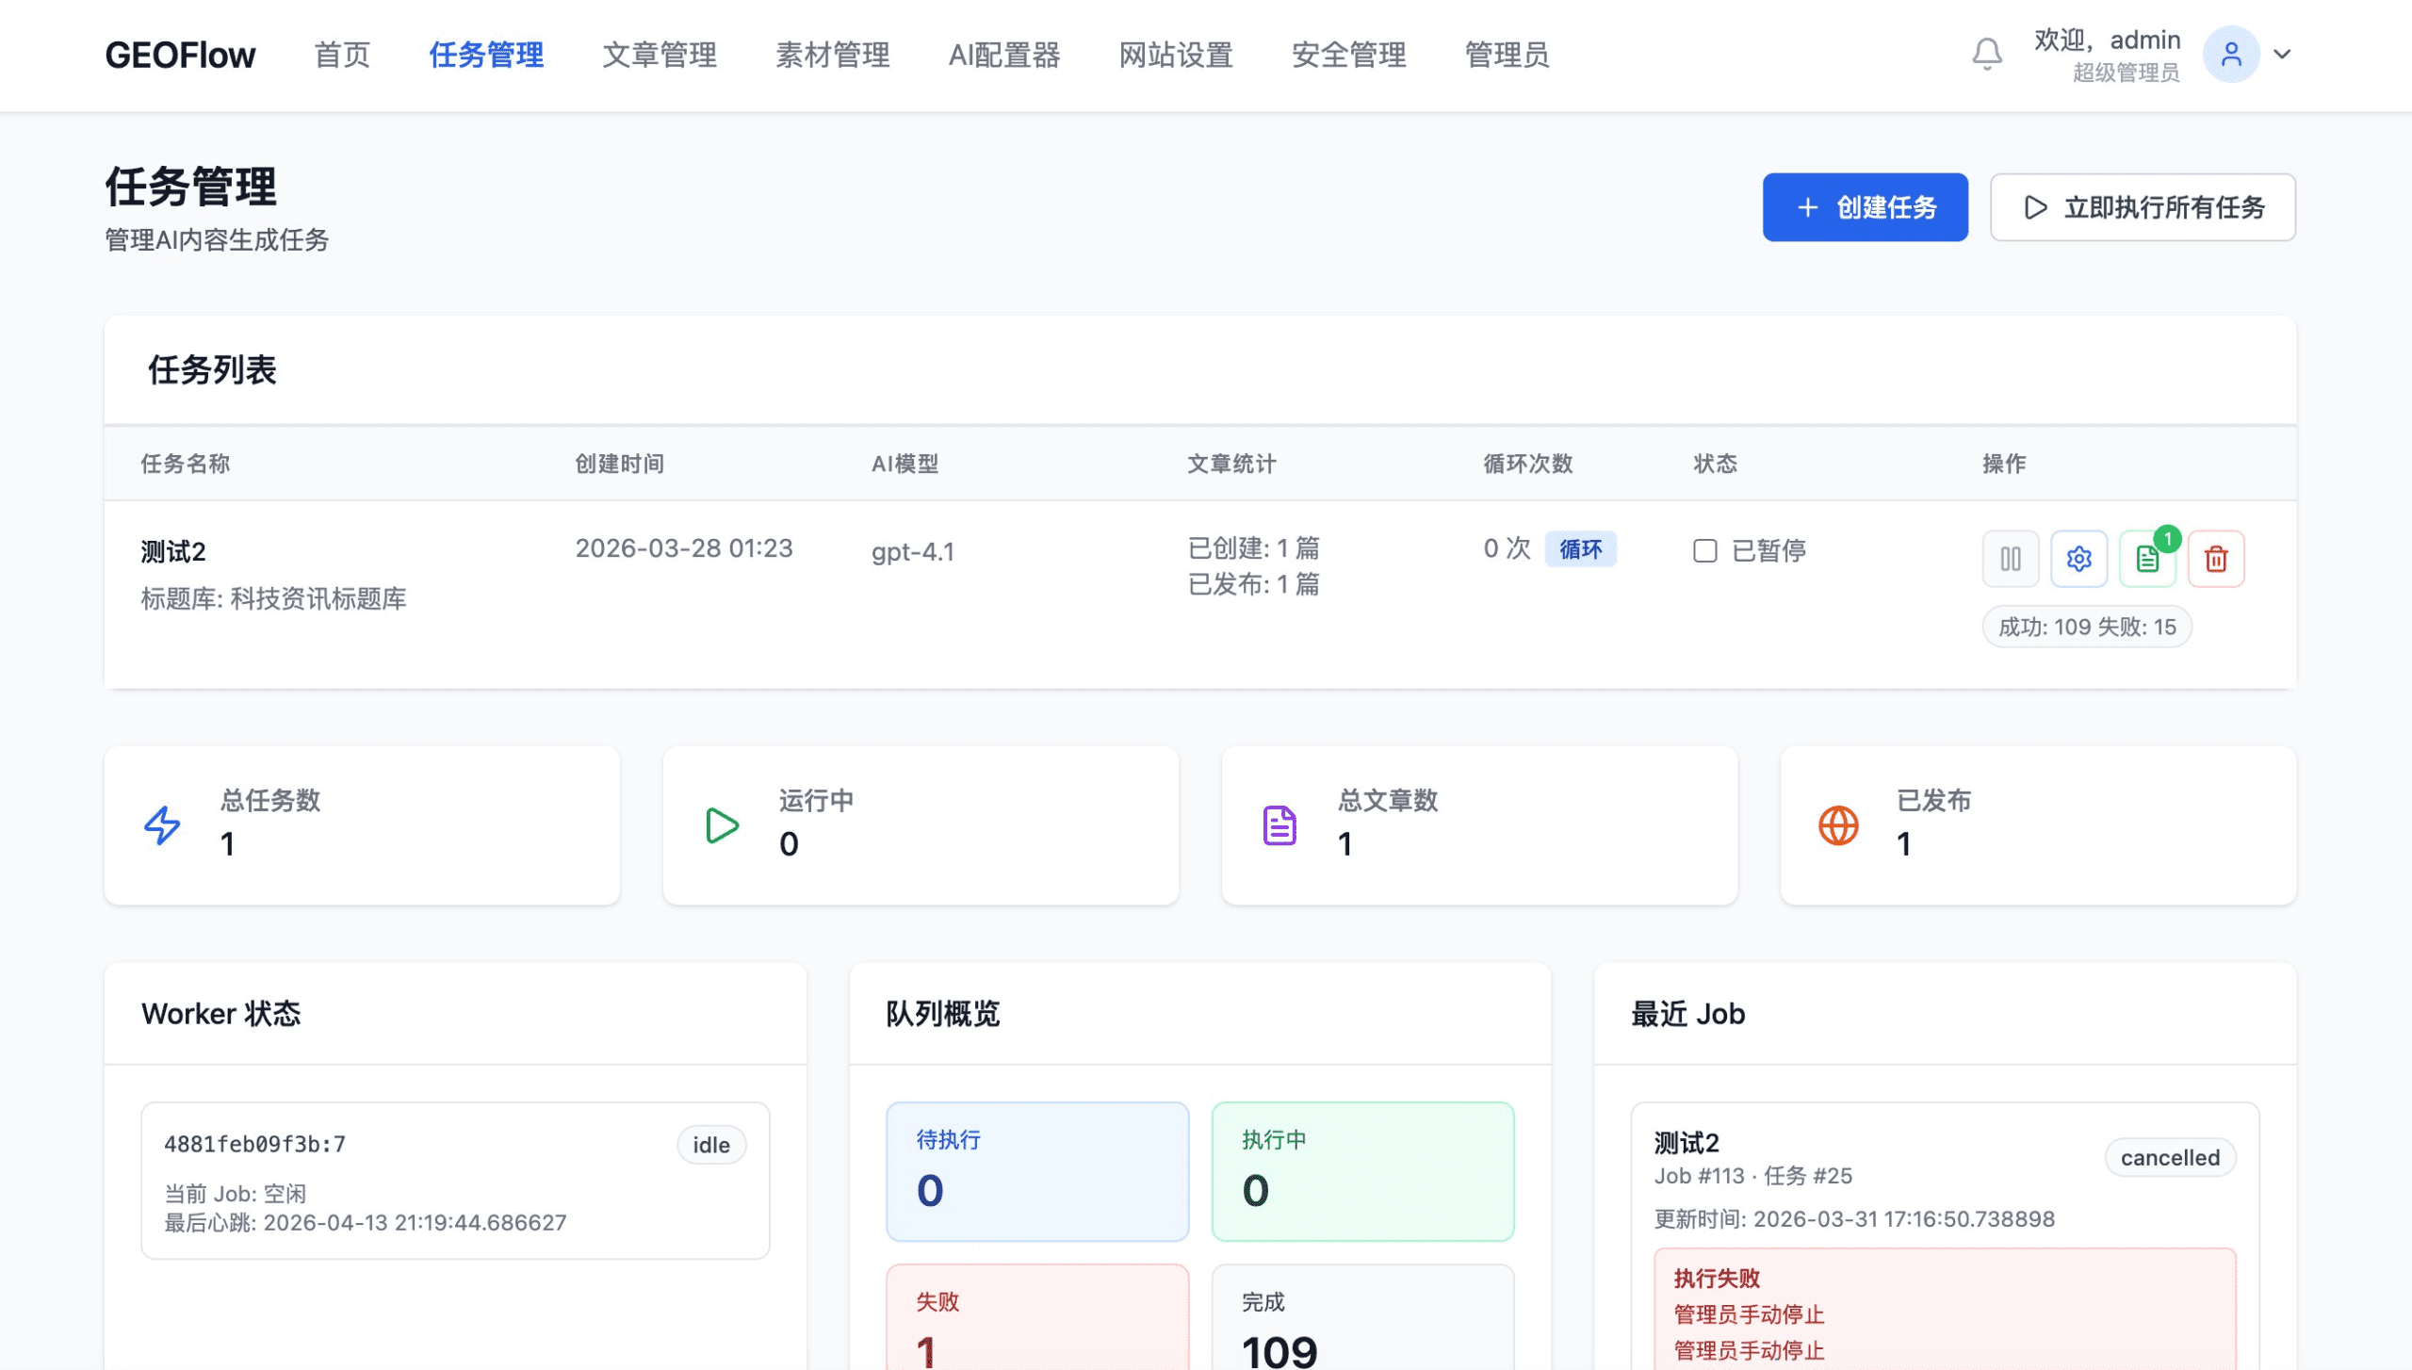Click the GEOFlow logo
This screenshot has height=1370, width=2412.
[x=180, y=55]
